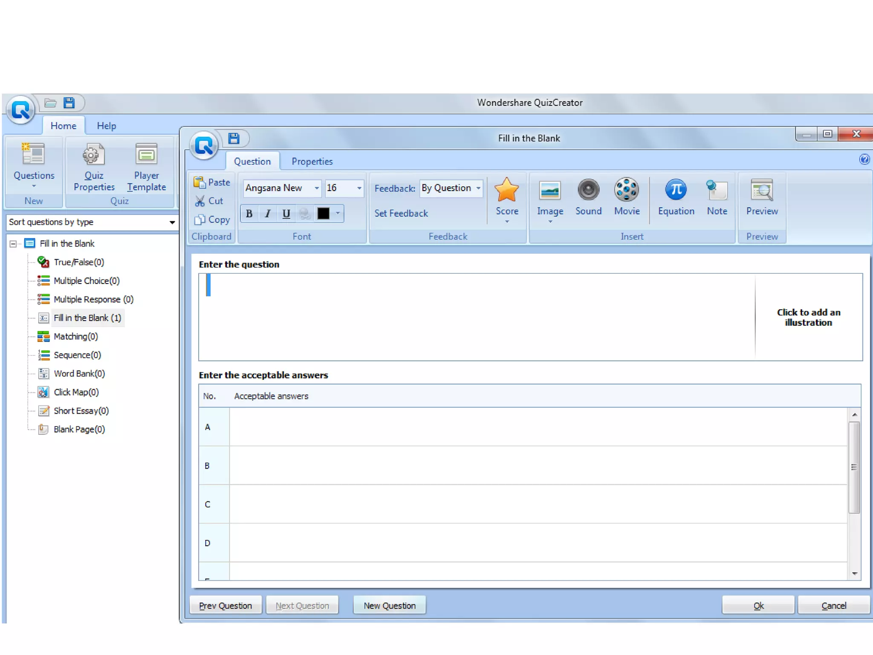Open the Player Template
Image resolution: width=873 pixels, height=655 pixels.
[146, 167]
